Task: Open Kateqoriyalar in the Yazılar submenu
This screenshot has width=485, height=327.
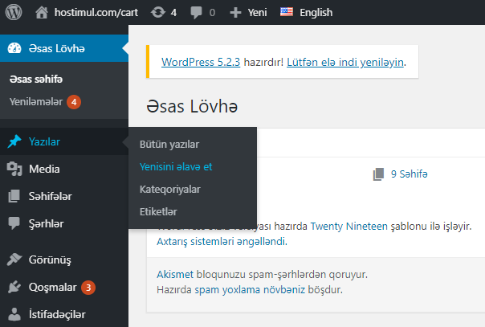Action: [169, 189]
